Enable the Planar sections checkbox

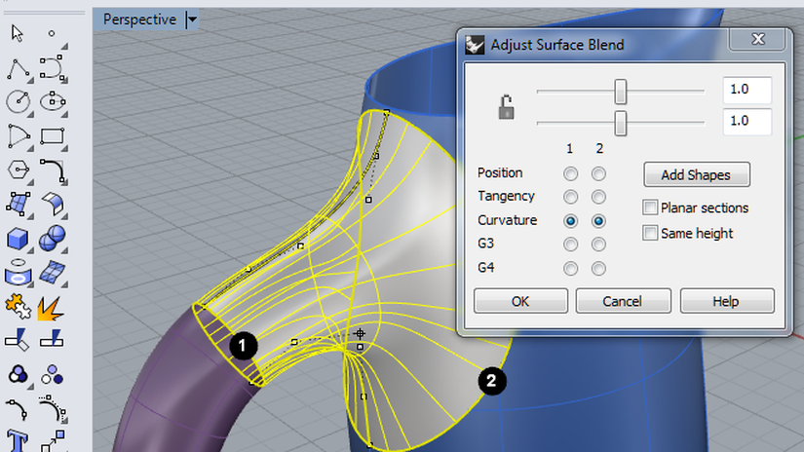point(650,207)
